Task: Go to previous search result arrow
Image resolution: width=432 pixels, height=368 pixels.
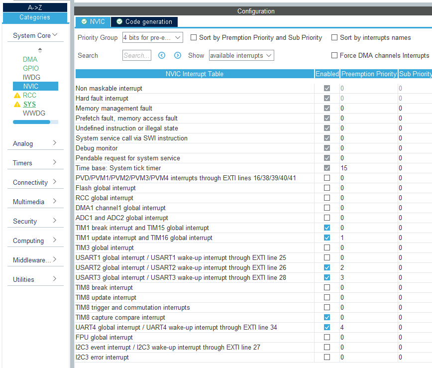Action: tap(162, 55)
